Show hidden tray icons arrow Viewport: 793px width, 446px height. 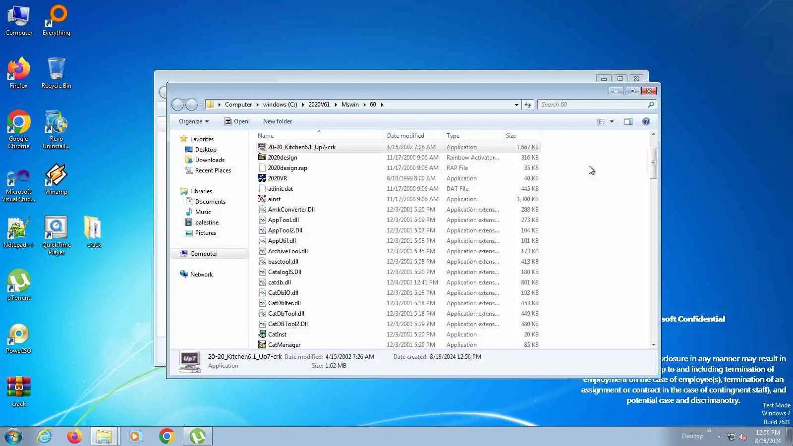(719, 437)
